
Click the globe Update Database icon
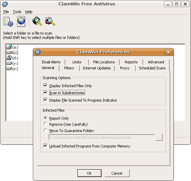[21, 21]
